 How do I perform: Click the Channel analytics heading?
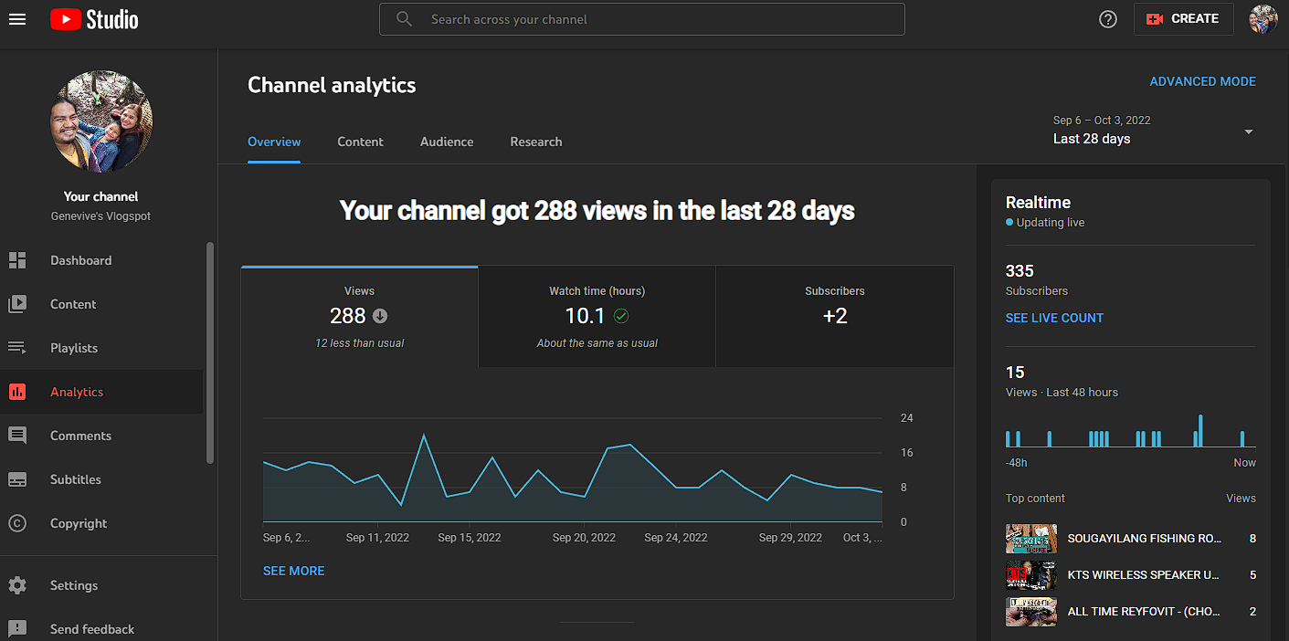[332, 85]
